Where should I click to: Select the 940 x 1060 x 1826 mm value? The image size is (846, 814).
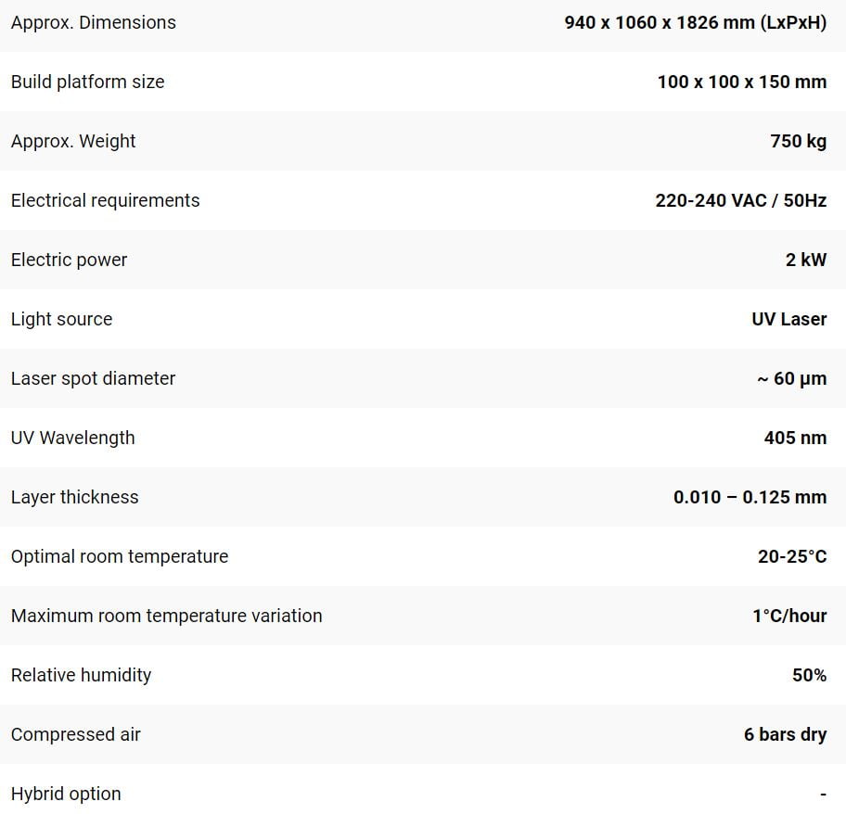695,22
